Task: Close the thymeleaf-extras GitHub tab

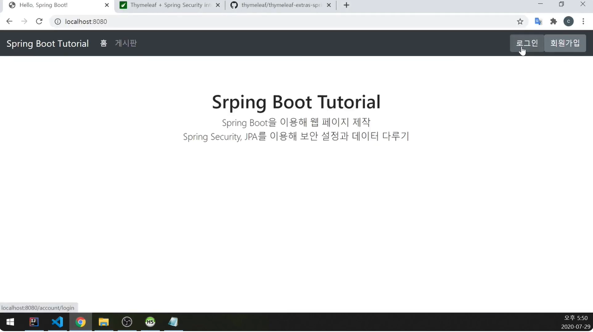Action: click(329, 5)
